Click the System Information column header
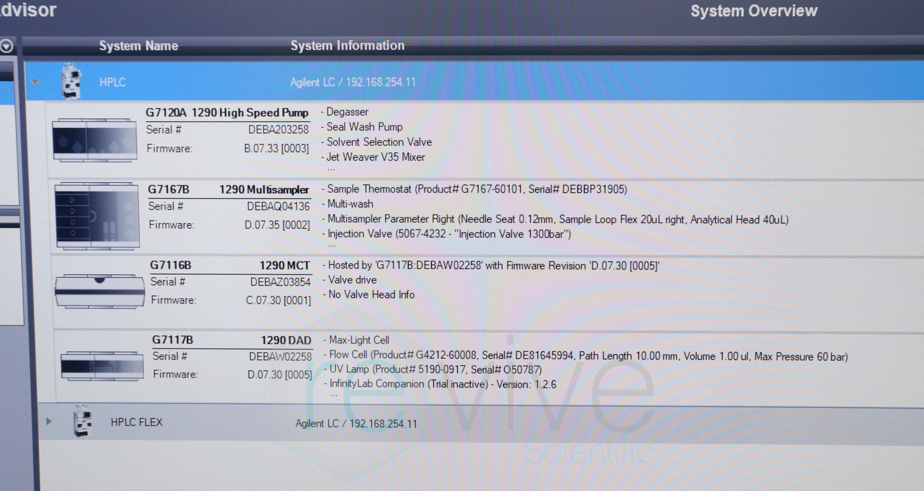Screen dimensions: 924x491 347,45
